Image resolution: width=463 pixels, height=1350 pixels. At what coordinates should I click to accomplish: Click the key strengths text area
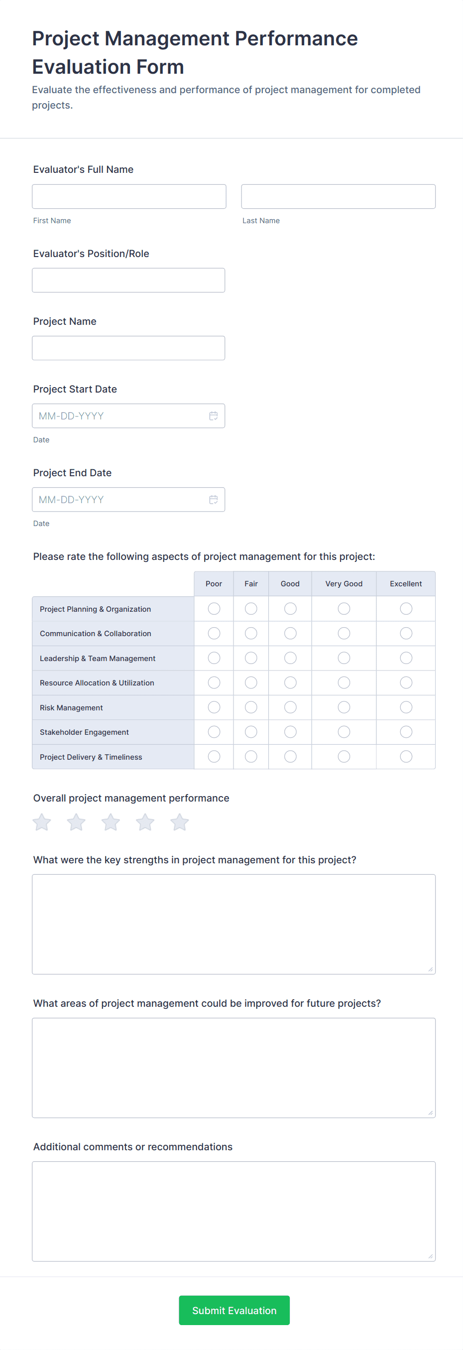pyautogui.click(x=233, y=924)
